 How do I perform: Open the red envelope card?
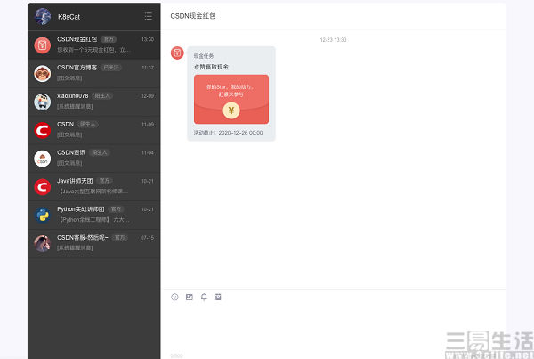pyautogui.click(x=231, y=99)
